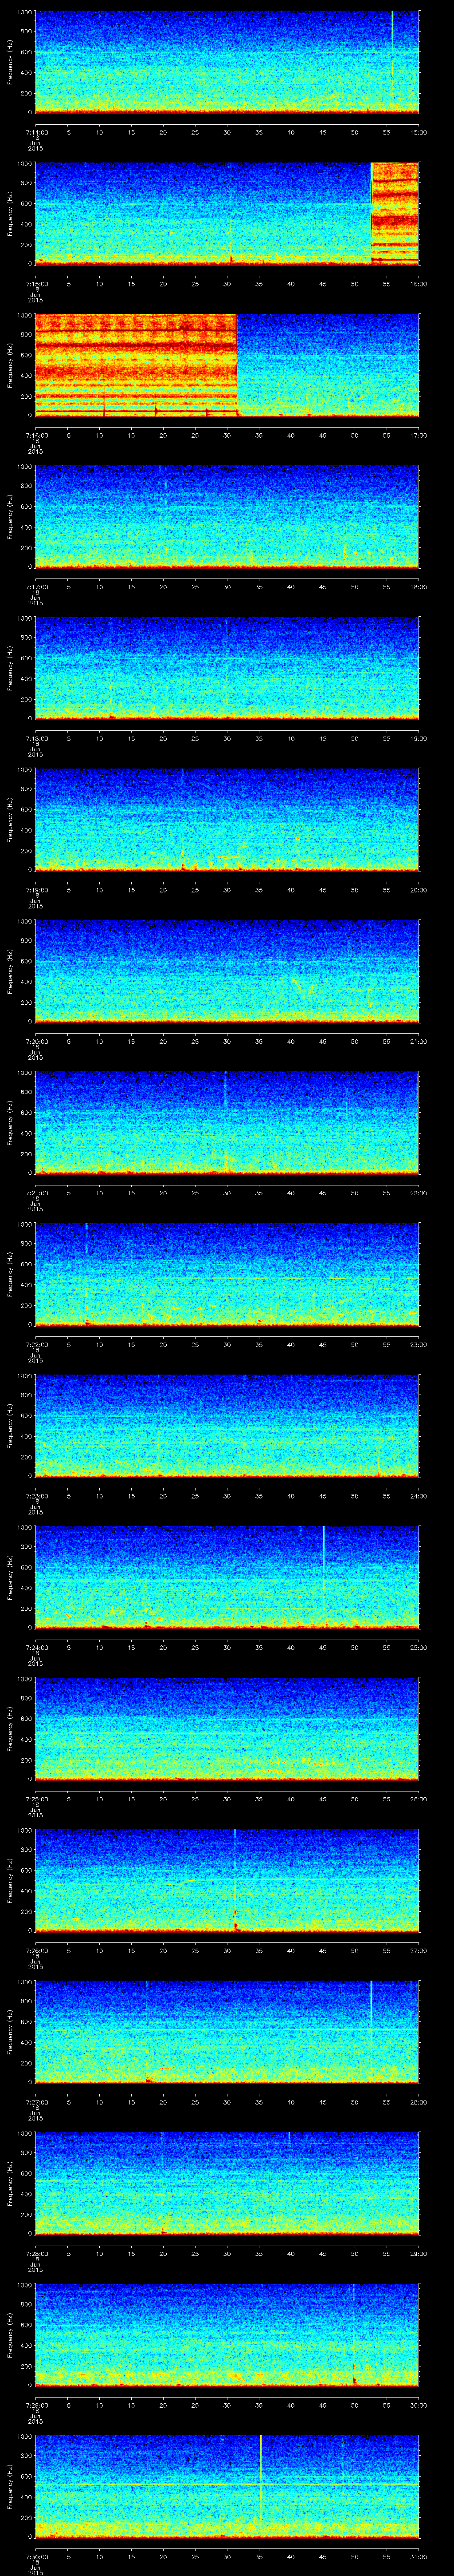Select the spectrogram panel ending at 21:00
Image resolution: width=454 pixels, height=2576 pixels.
(227, 972)
